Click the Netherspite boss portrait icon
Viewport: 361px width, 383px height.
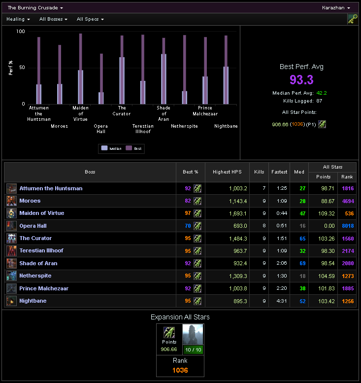tap(11, 276)
